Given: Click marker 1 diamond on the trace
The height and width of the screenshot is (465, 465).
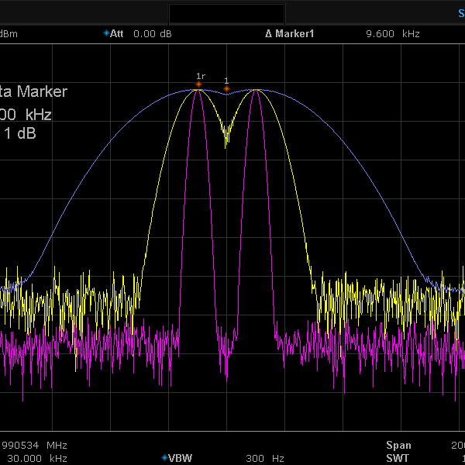Looking at the screenshot, I should pos(226,88).
